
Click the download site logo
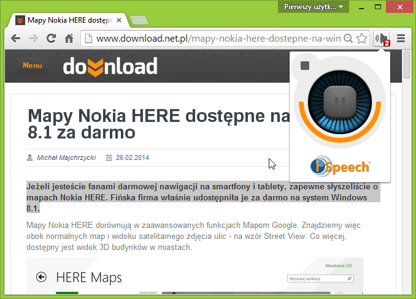110,66
